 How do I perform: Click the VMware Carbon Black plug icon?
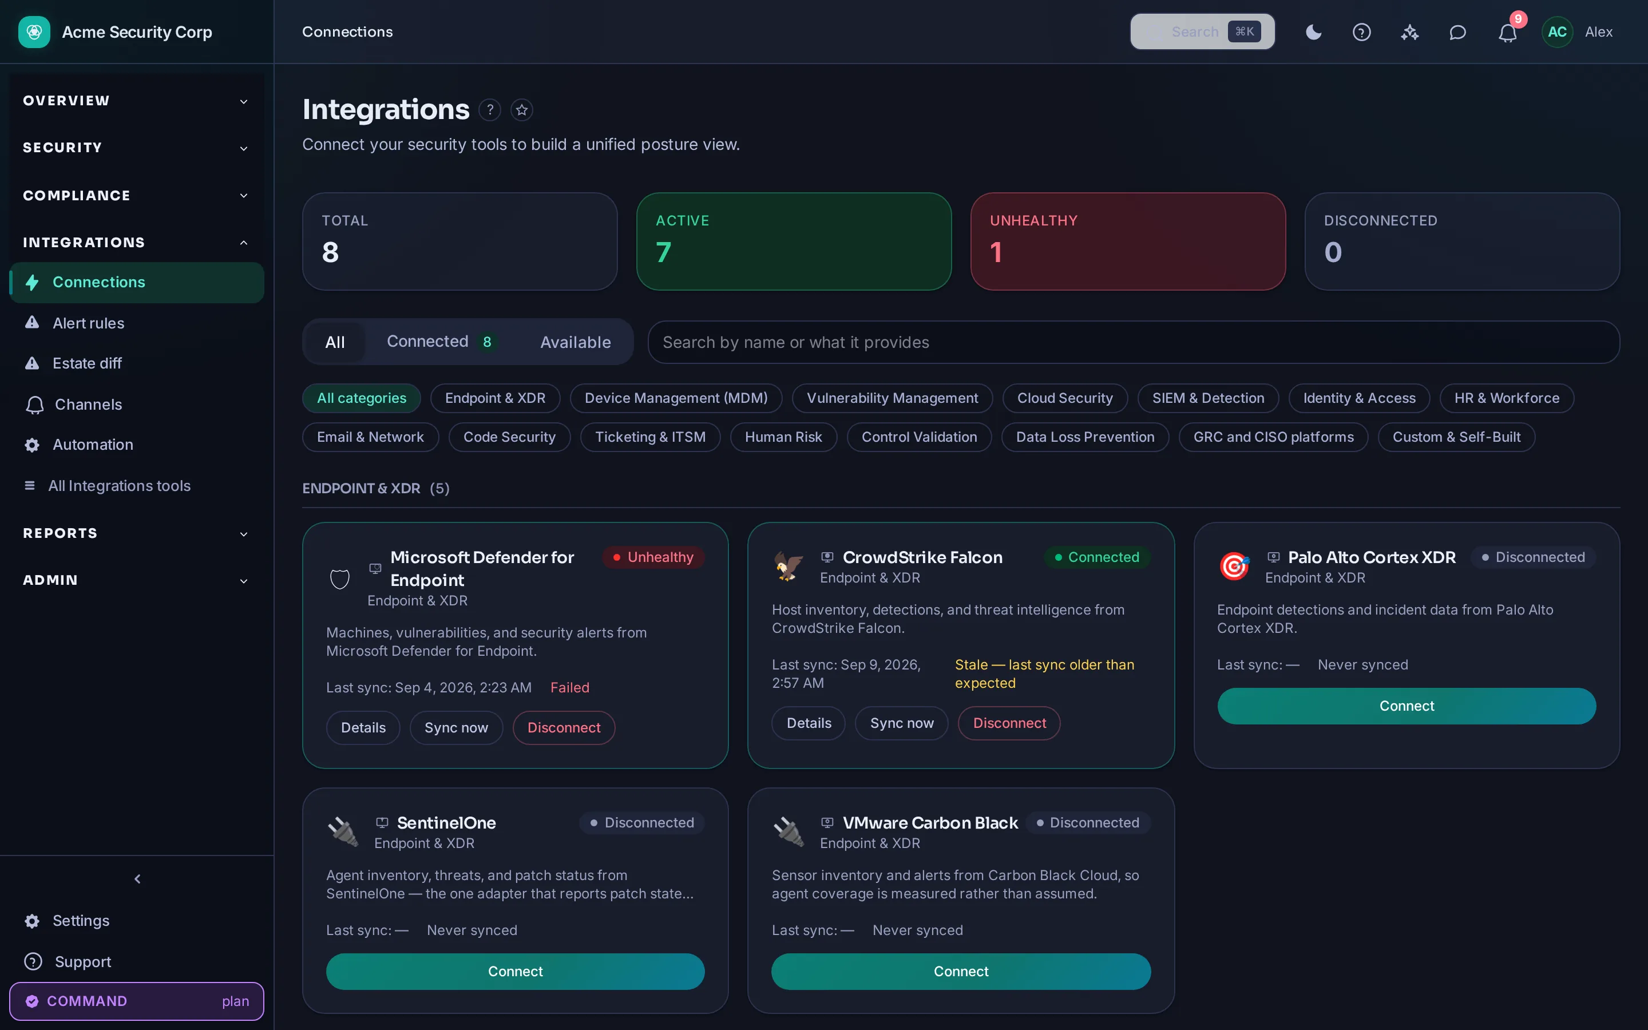click(x=788, y=832)
